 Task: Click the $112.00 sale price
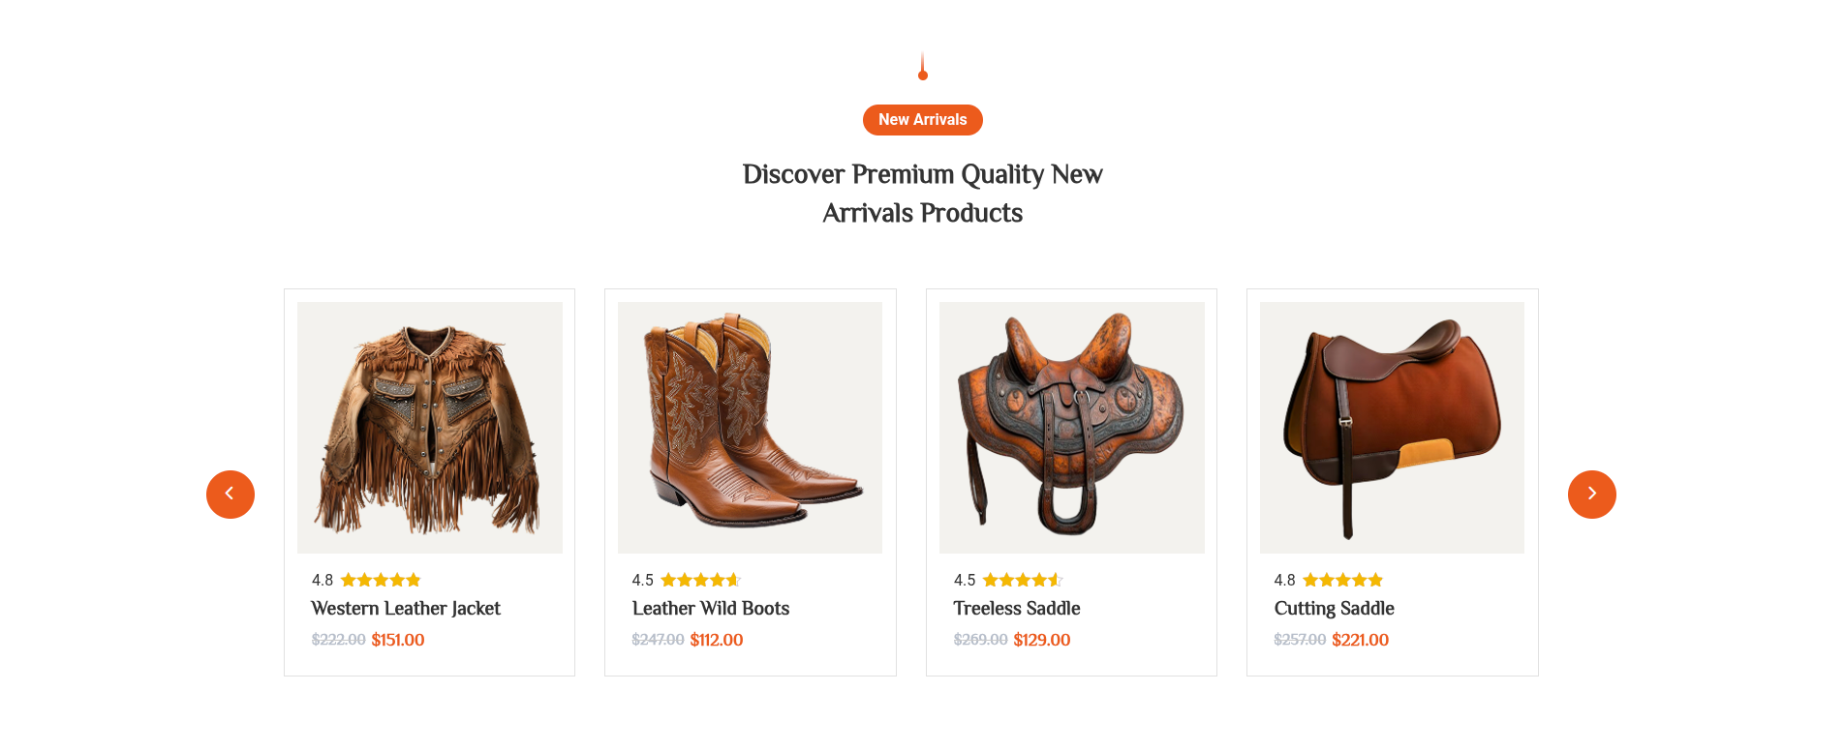pyautogui.click(x=717, y=640)
